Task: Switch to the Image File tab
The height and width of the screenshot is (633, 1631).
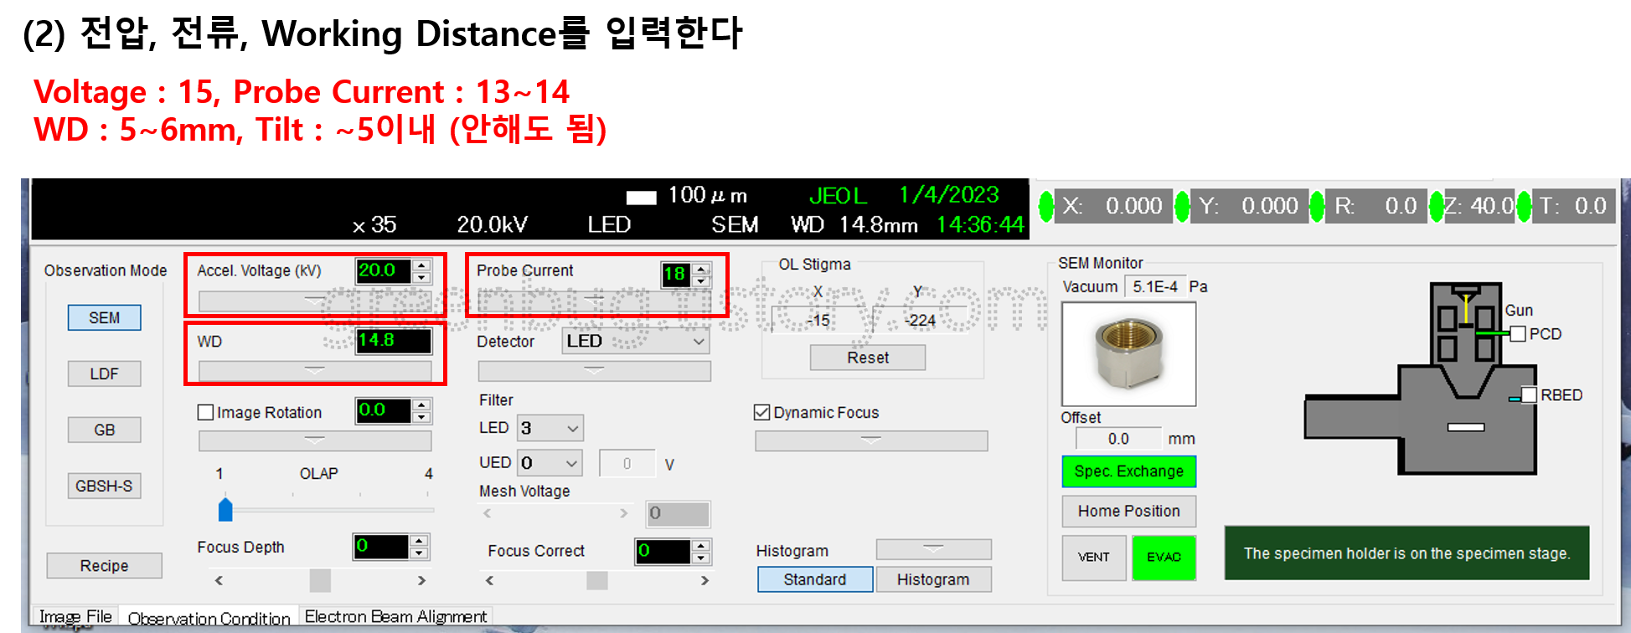Action: point(75,616)
